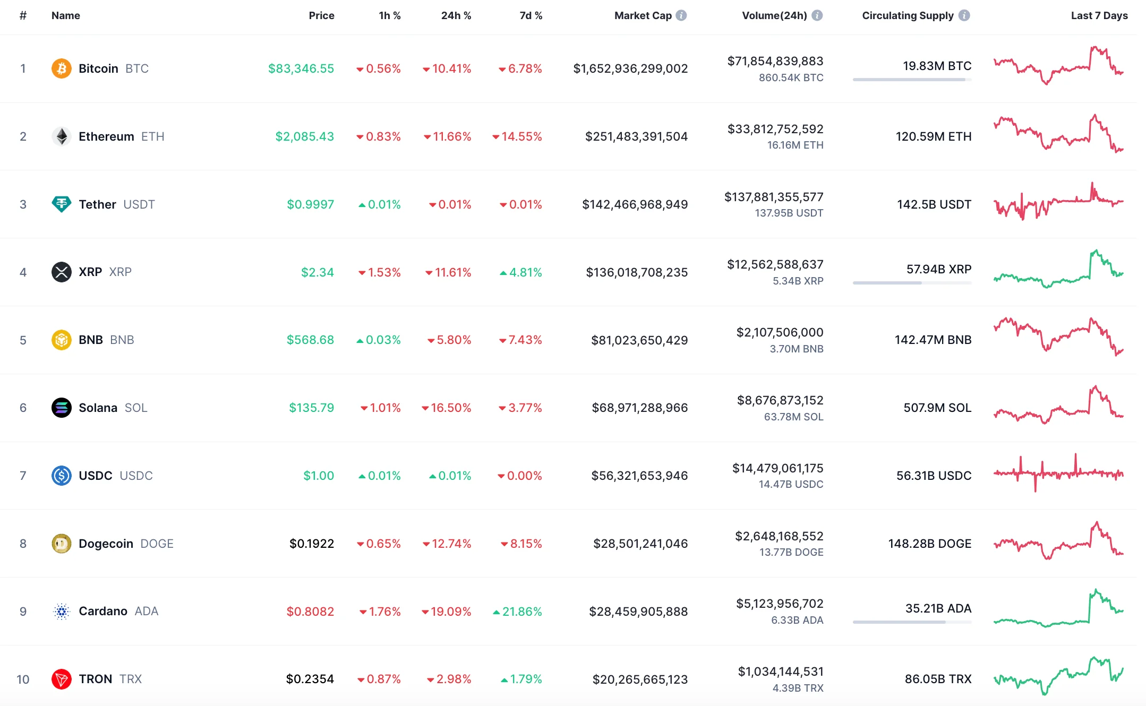Click the Ethereum diamond logo icon
Viewport: 1146px width, 706px height.
62,136
